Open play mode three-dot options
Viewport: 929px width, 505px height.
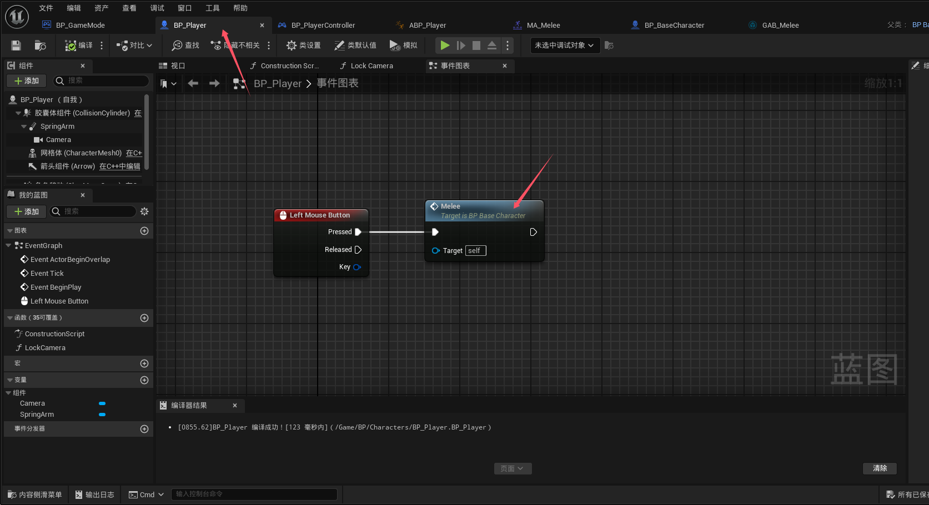pyautogui.click(x=508, y=46)
